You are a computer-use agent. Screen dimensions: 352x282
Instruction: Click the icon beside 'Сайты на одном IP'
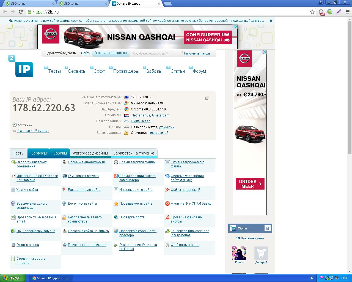click(x=167, y=190)
